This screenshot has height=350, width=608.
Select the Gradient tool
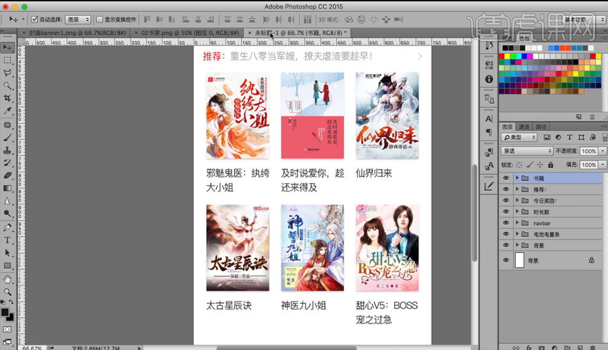coord(7,189)
